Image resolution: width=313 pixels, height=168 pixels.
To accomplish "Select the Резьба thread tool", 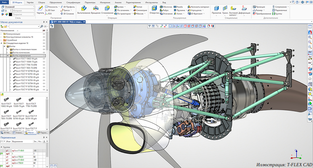I will 178,7.
